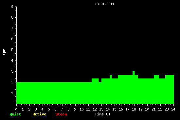
Task: Click the value 5 on Kp axis
Action: [x=12, y=50]
